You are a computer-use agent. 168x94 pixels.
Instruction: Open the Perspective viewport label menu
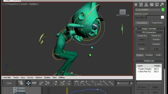pyautogui.click(x=13, y=4)
